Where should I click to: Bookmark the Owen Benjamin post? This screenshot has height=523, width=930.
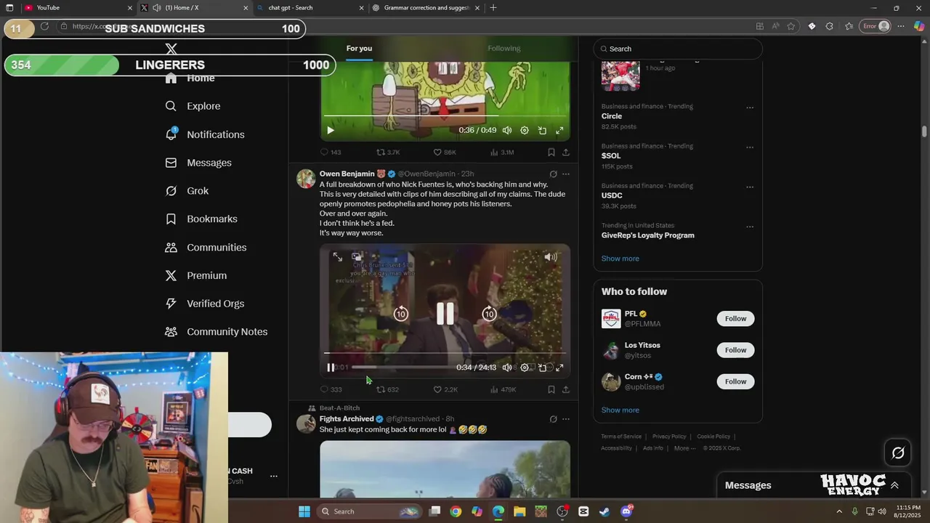[x=551, y=389]
